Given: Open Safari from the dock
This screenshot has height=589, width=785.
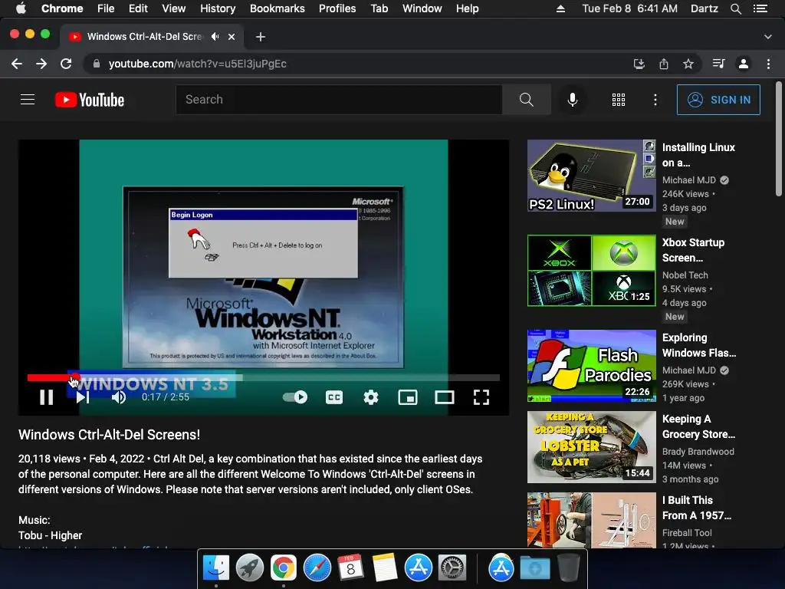Looking at the screenshot, I should pyautogui.click(x=317, y=568).
